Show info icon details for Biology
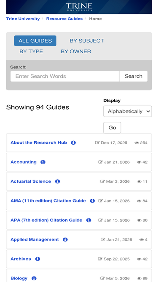This screenshot has width=158, height=282. click(x=34, y=278)
